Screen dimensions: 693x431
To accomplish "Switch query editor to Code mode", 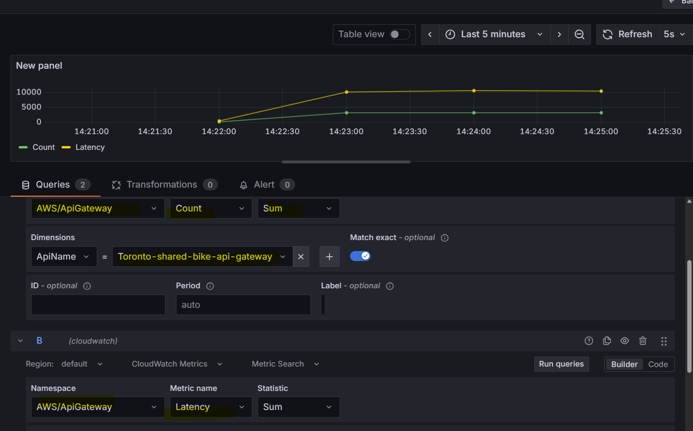I will (x=658, y=364).
